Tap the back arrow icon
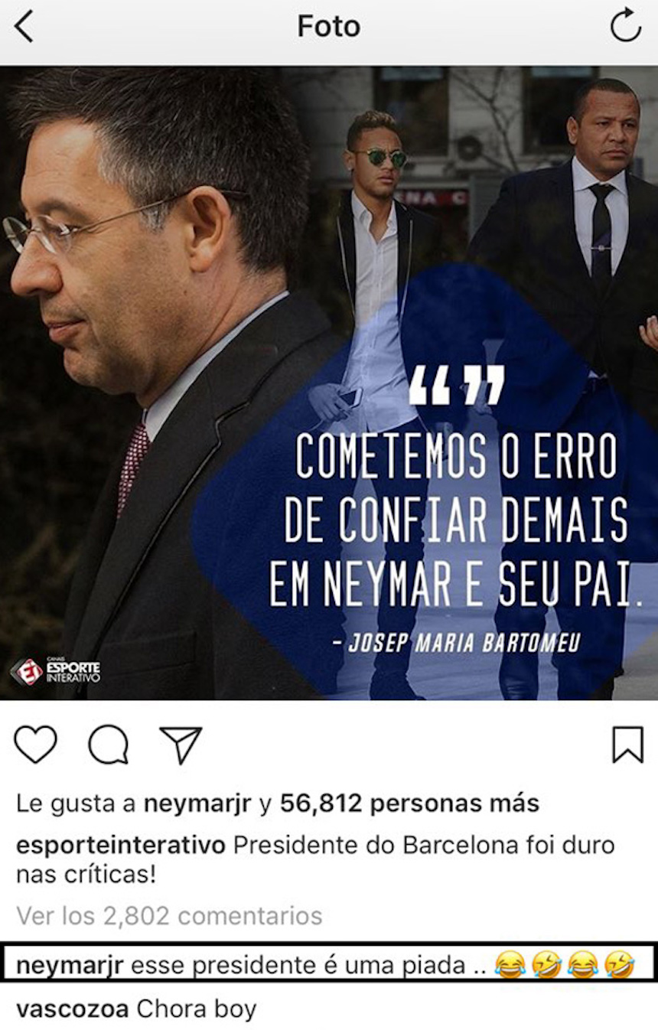The width and height of the screenshot is (658, 1030). click(x=24, y=28)
